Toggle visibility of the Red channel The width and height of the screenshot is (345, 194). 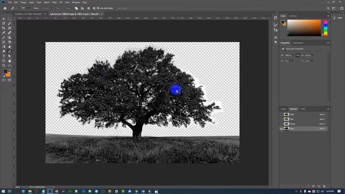coord(281,119)
